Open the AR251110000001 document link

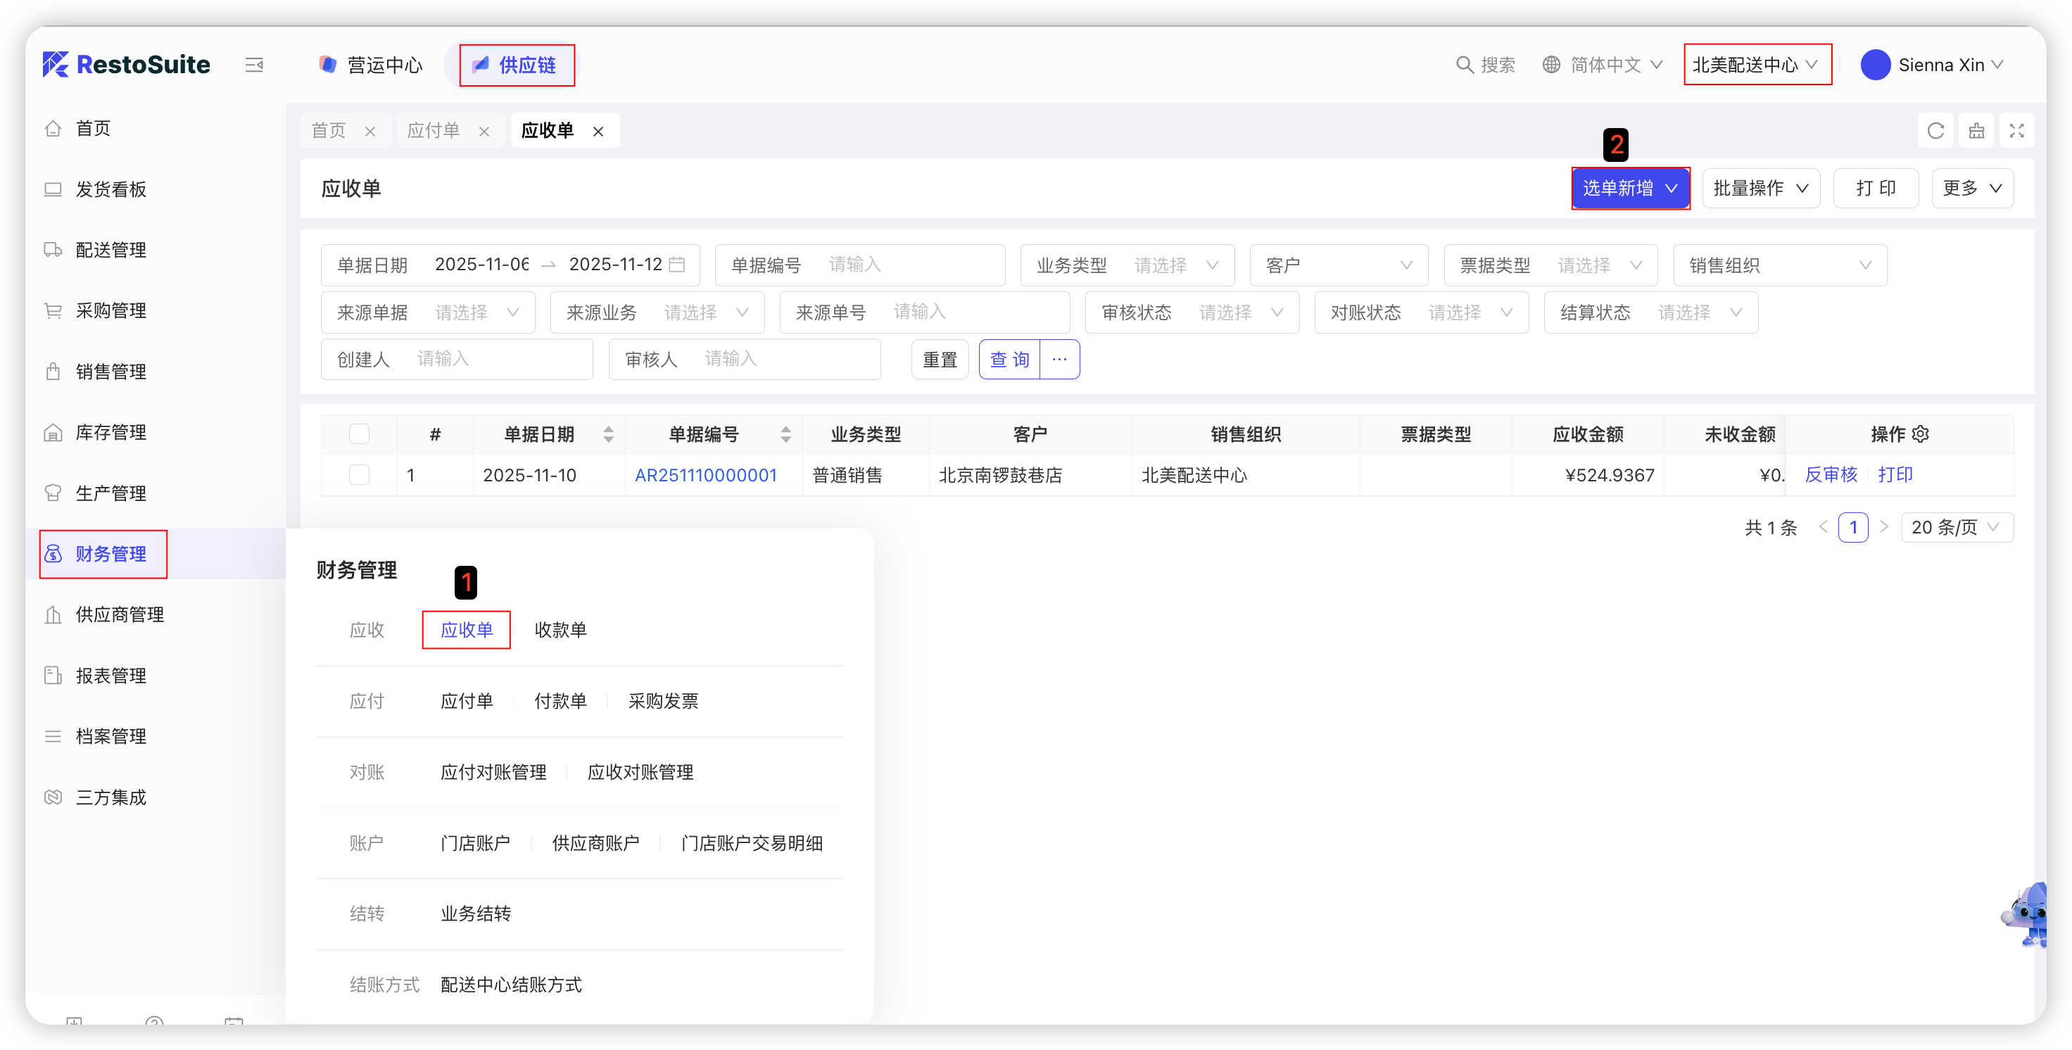pos(705,475)
